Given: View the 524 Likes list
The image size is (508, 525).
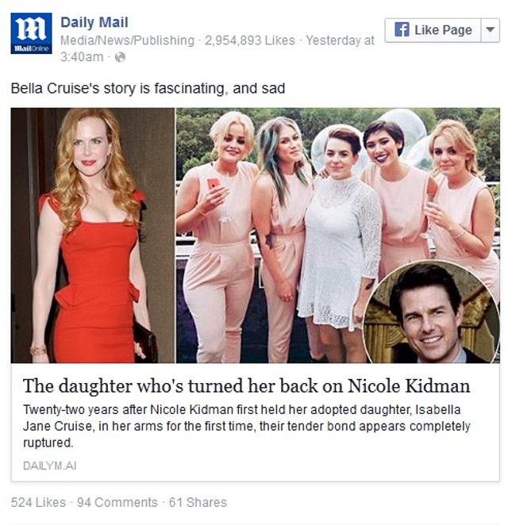Looking at the screenshot, I should tap(38, 502).
